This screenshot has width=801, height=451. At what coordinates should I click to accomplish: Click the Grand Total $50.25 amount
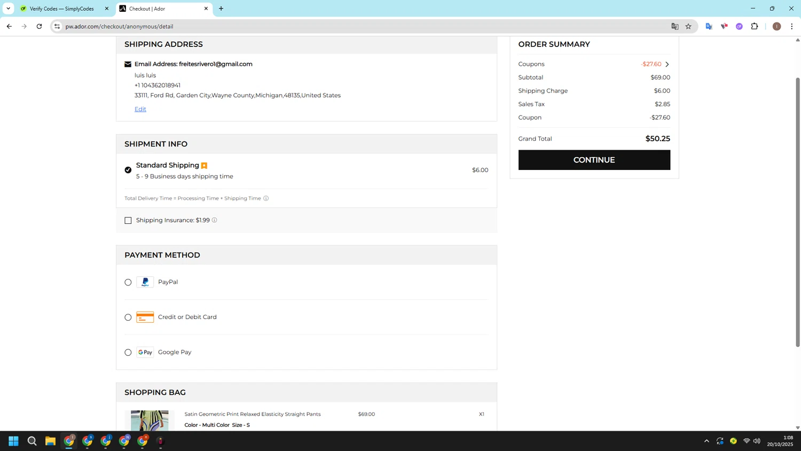pos(657,138)
